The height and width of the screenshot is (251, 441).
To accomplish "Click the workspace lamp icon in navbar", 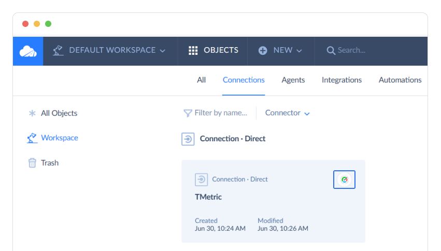I will tap(58, 50).
